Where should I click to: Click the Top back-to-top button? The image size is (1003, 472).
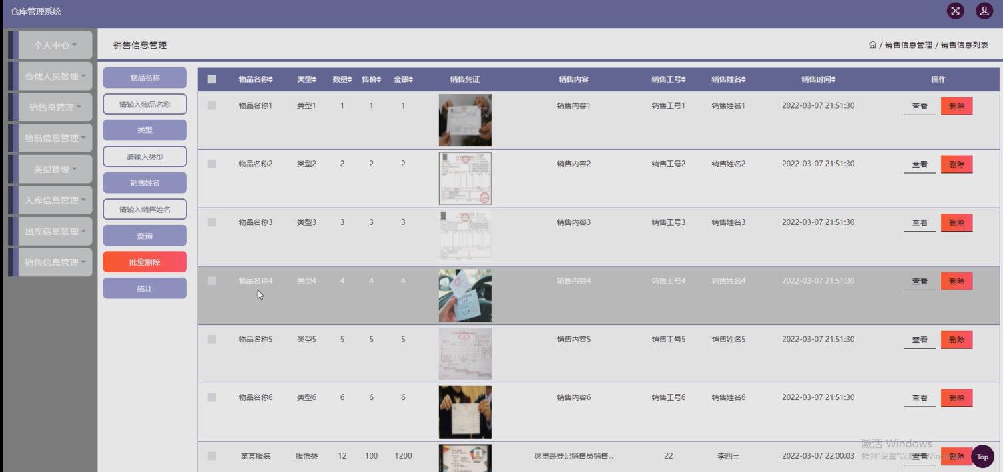point(982,457)
